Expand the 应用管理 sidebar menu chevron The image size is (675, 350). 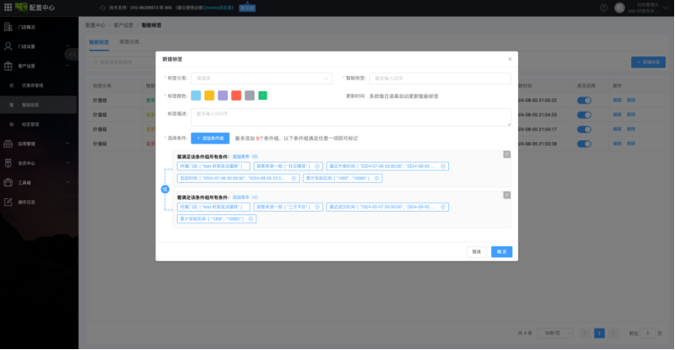point(68,144)
